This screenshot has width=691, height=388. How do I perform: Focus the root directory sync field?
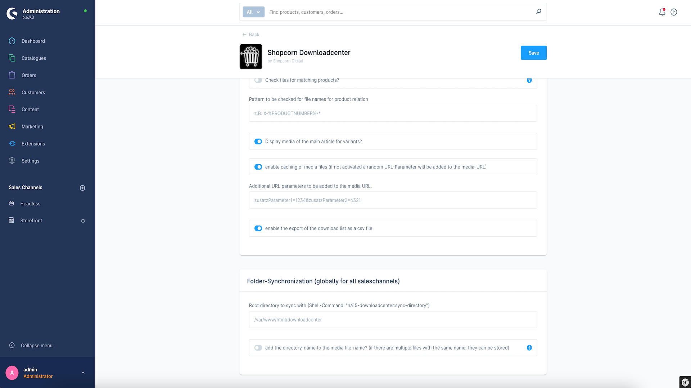coord(393,319)
